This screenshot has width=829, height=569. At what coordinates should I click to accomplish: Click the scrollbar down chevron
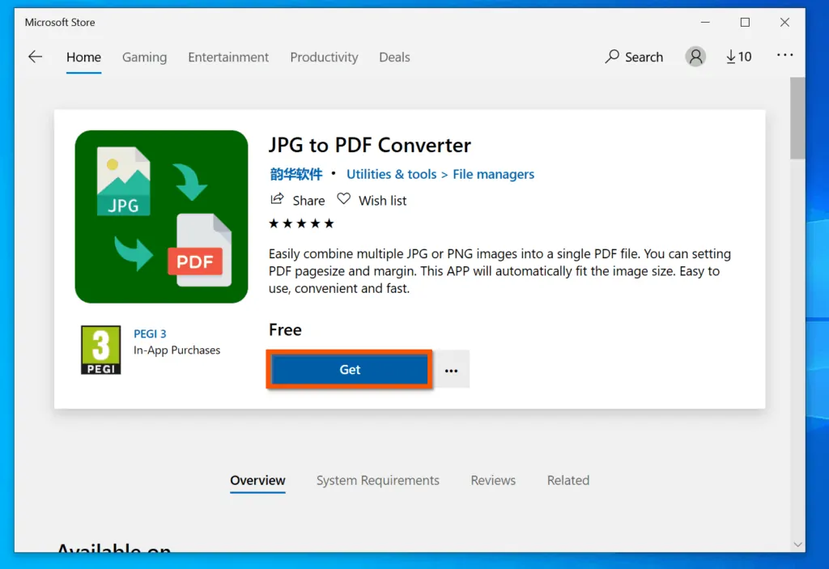[x=797, y=544]
